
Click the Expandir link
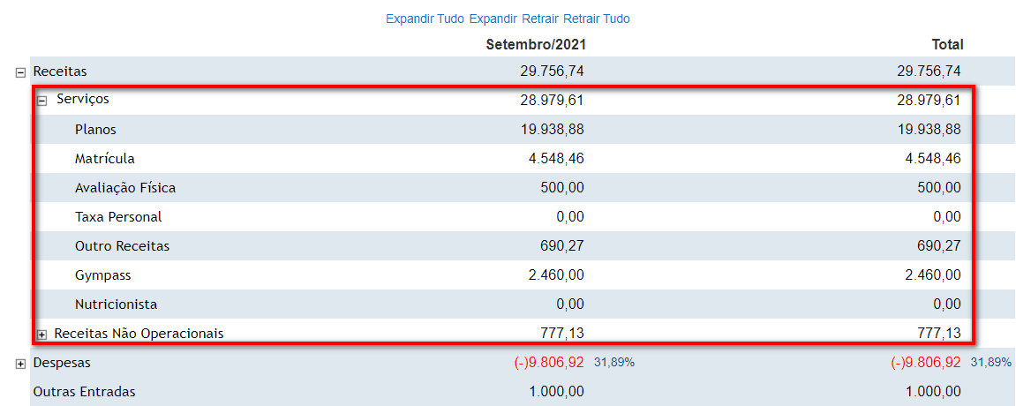click(493, 19)
